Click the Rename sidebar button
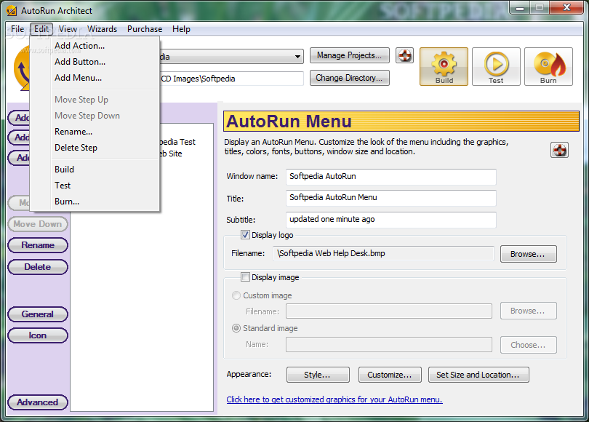589x422 pixels. pos(38,245)
